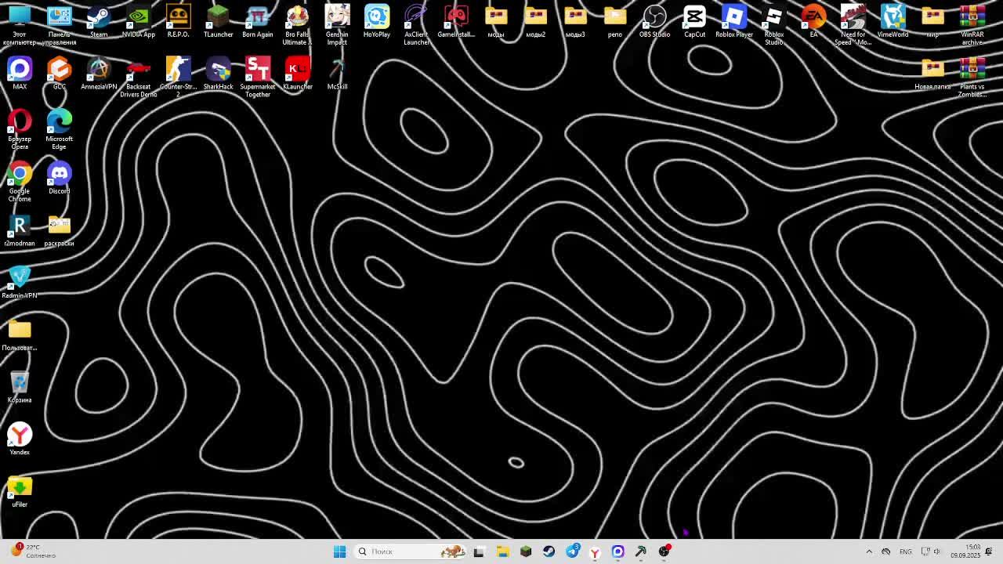Select the TLauncher Minecraft icon
This screenshot has width=1003, height=564.
(x=218, y=20)
